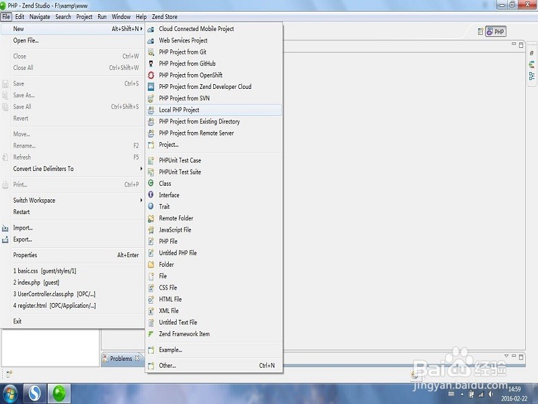The width and height of the screenshot is (538, 404).
Task: Open the Windows Start button
Action: pyautogui.click(x=9, y=394)
